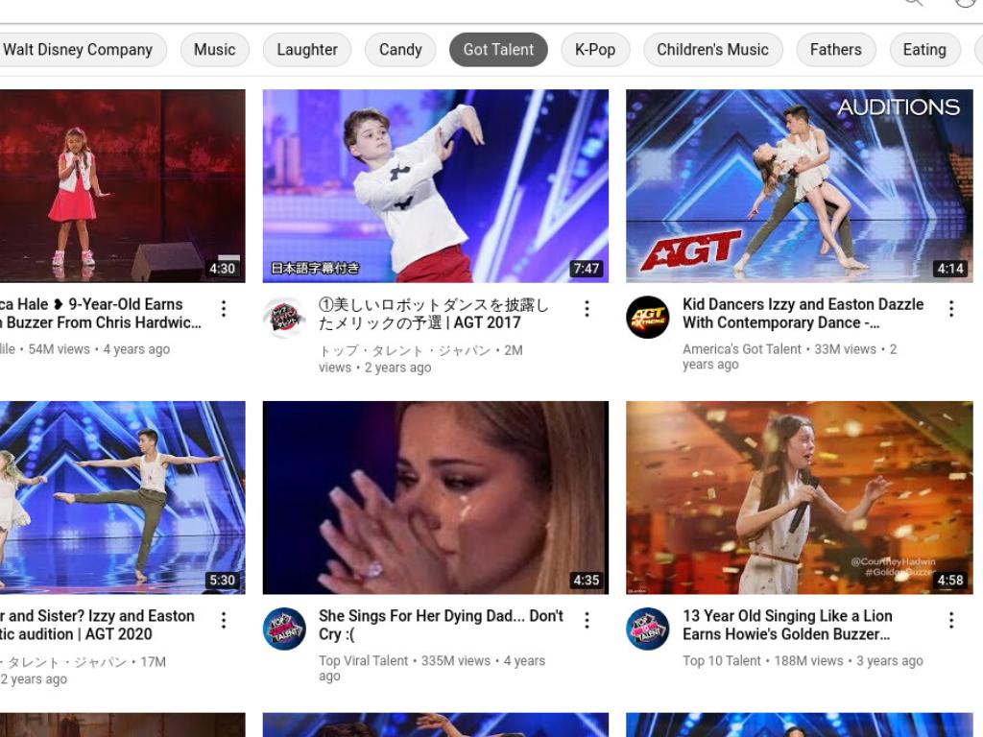Open title 'Izzy and Easton audition | AGT 2020'
Viewport: 983px width, 737px height.
(97, 625)
